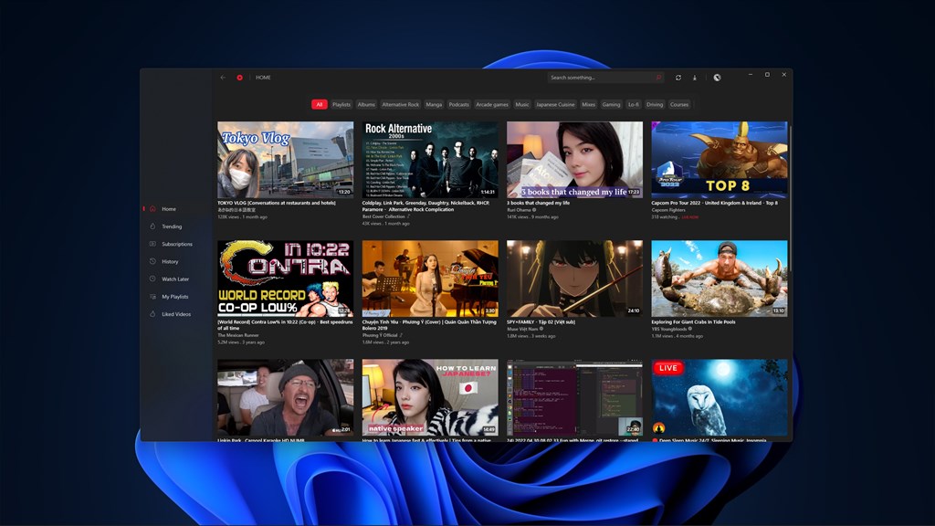The height and width of the screenshot is (526, 935).
Task: Select the Mixes filter chip
Action: 589,104
